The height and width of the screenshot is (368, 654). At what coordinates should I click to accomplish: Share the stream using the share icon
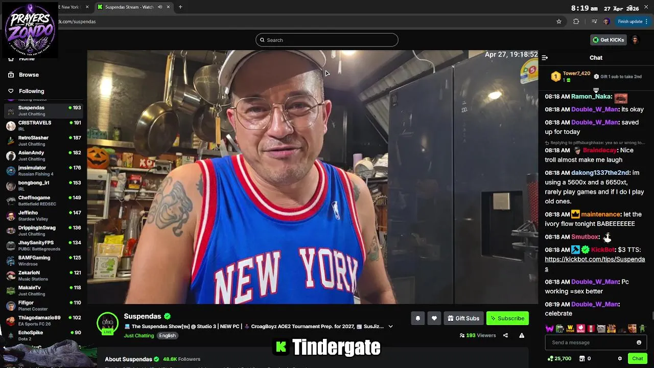[505, 335]
